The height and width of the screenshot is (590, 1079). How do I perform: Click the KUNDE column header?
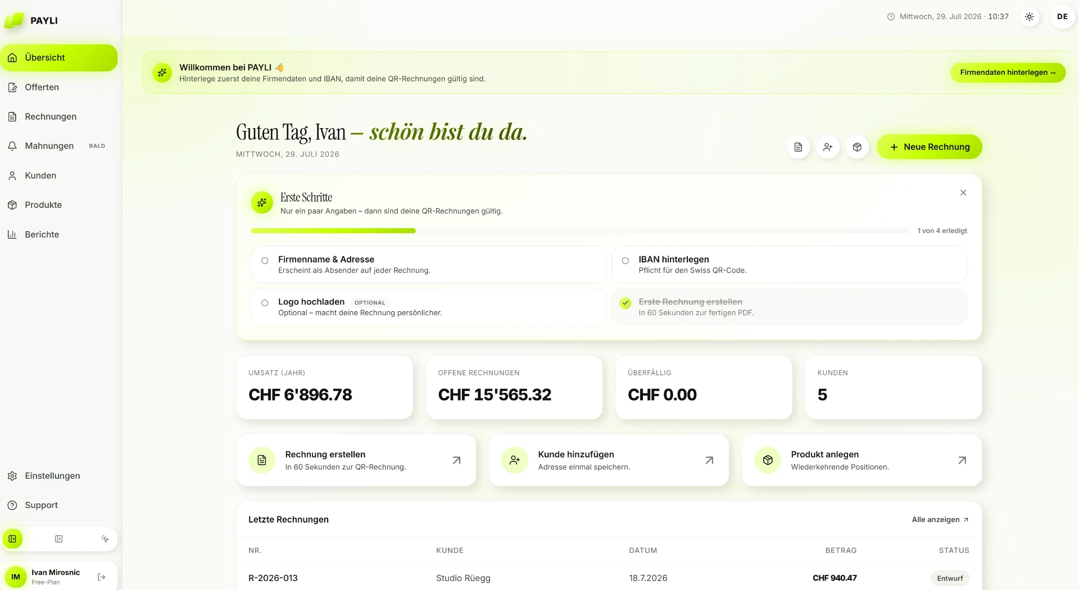pos(450,551)
